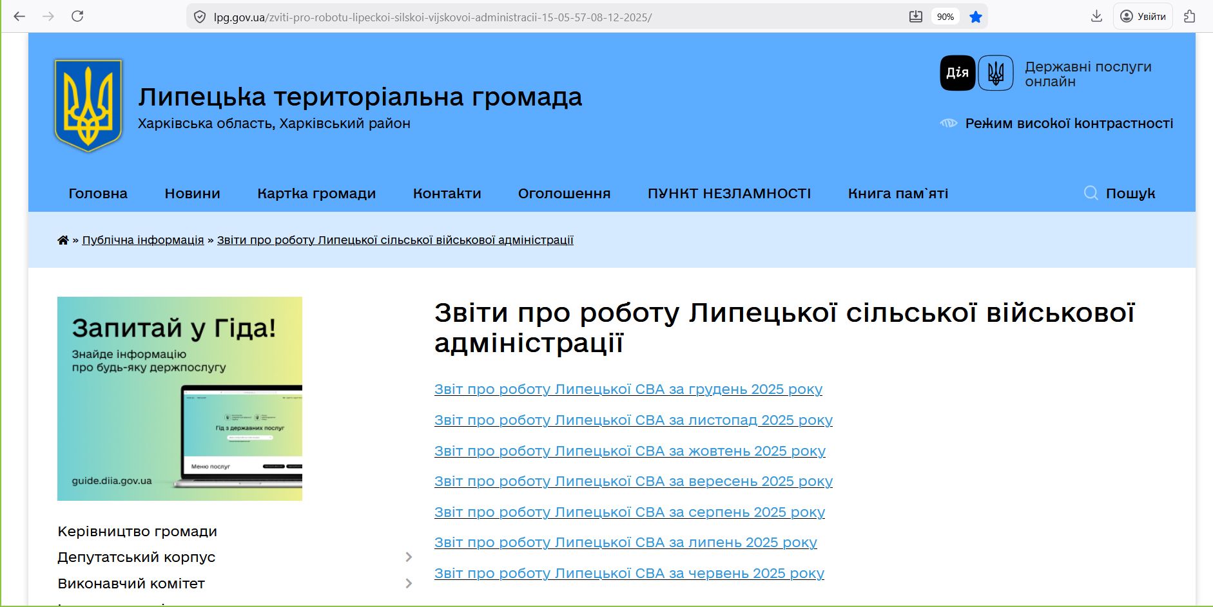
Task: Expand the Виконавчий комітет section chevron
Action: click(409, 583)
